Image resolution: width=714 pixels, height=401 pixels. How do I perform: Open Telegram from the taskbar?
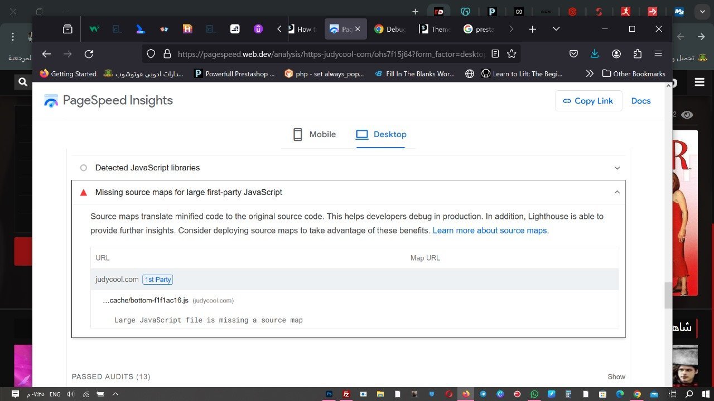[x=483, y=394]
